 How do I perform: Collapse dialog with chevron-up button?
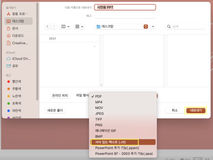point(153,27)
